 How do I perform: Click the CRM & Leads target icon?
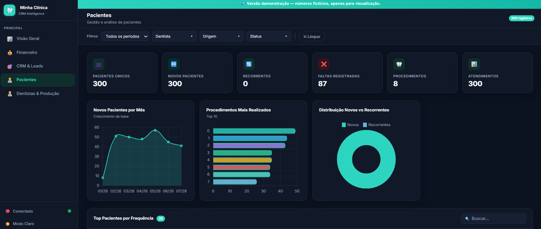[x=10, y=66]
